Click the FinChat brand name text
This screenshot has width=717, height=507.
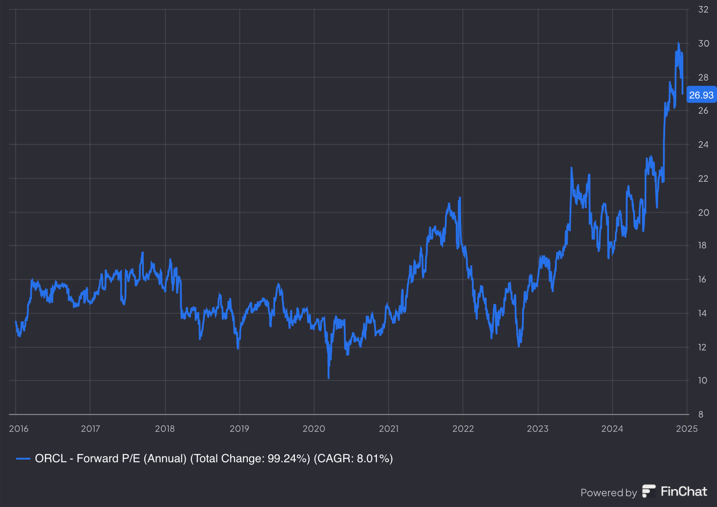[x=684, y=491]
